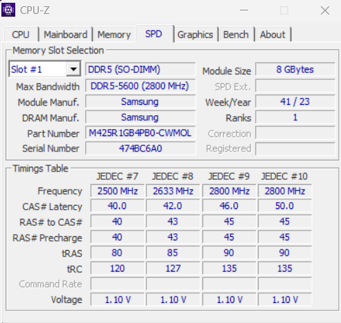Click the CAS# Latency 40.0 cell

(x=117, y=206)
